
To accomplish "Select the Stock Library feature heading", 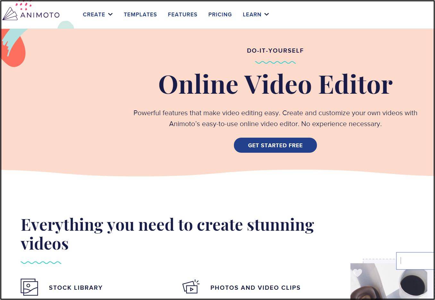I will coord(76,288).
